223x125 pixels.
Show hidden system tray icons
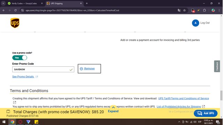179,122
